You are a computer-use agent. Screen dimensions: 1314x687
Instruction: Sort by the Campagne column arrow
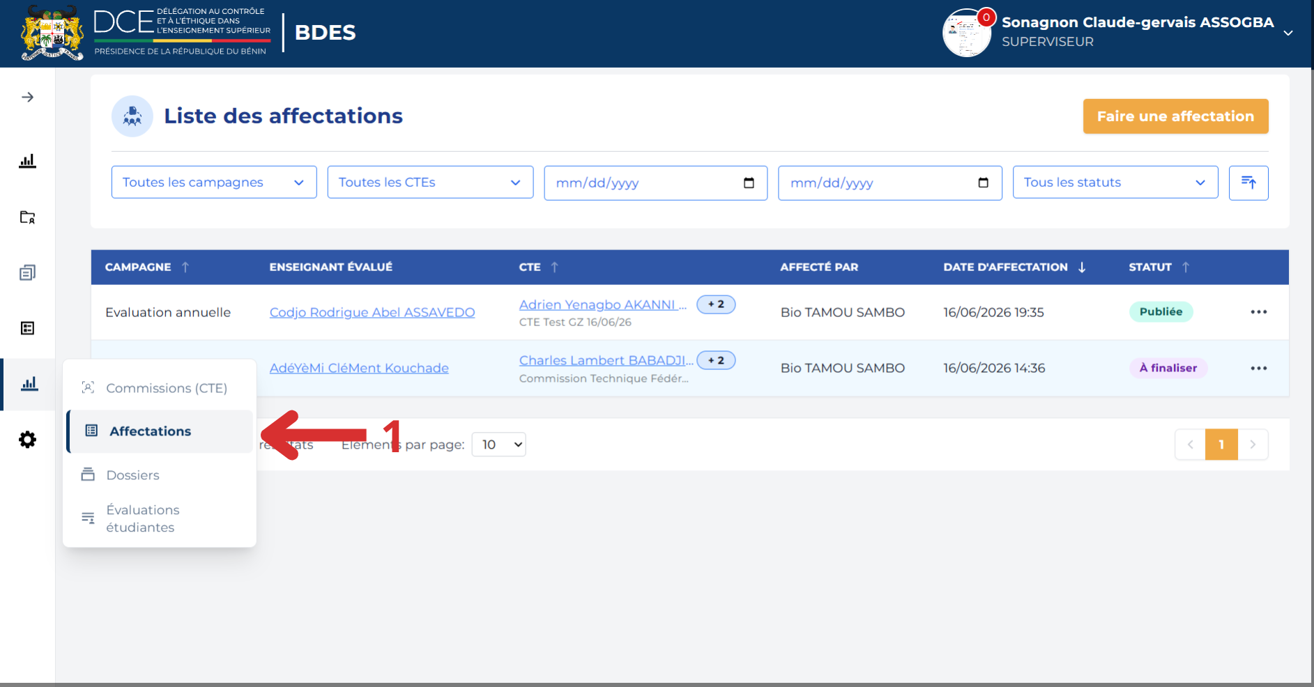coord(185,267)
